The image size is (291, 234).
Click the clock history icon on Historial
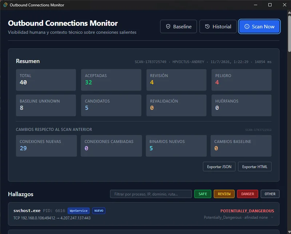click(x=207, y=27)
